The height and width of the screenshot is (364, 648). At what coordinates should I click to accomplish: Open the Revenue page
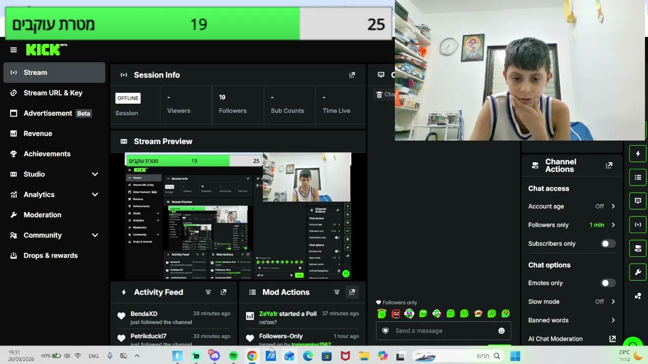(x=54, y=133)
